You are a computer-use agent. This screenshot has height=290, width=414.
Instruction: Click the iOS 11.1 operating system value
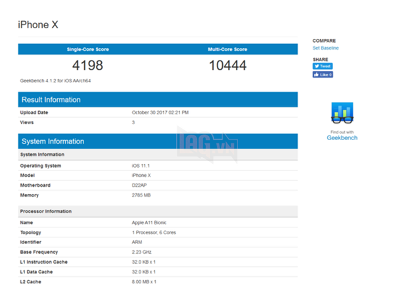pos(141,166)
